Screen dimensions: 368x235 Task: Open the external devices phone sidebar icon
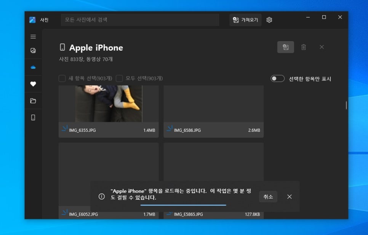click(33, 117)
